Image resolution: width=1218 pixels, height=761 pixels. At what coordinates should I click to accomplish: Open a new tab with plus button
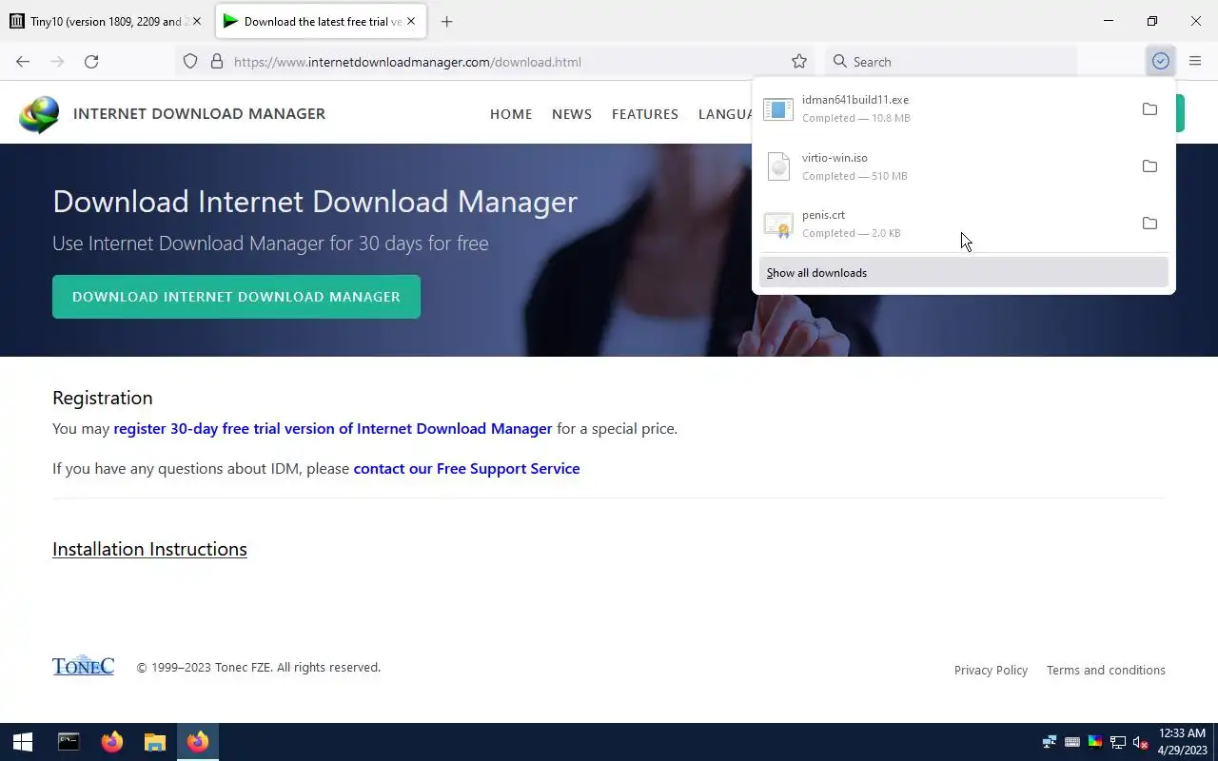click(x=447, y=21)
